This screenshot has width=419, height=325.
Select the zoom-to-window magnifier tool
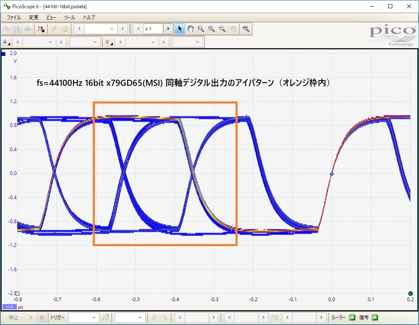point(201,29)
